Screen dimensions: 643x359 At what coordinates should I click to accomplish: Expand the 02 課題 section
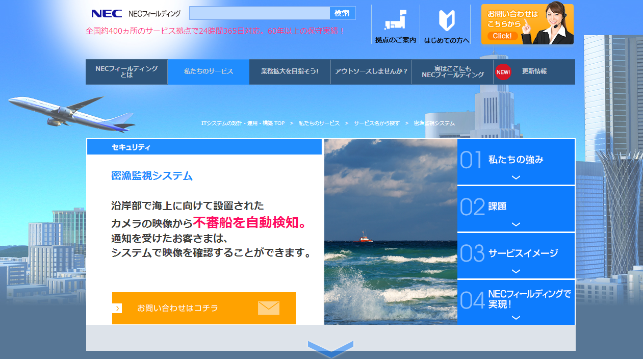coord(516,209)
